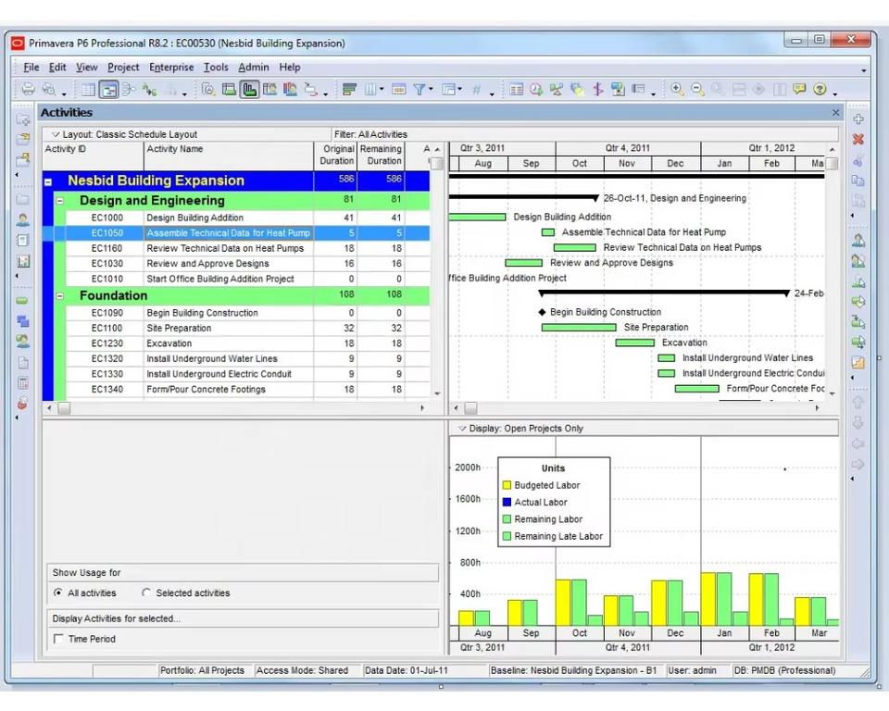
Task: Show the Activity Table view
Action: point(89,89)
